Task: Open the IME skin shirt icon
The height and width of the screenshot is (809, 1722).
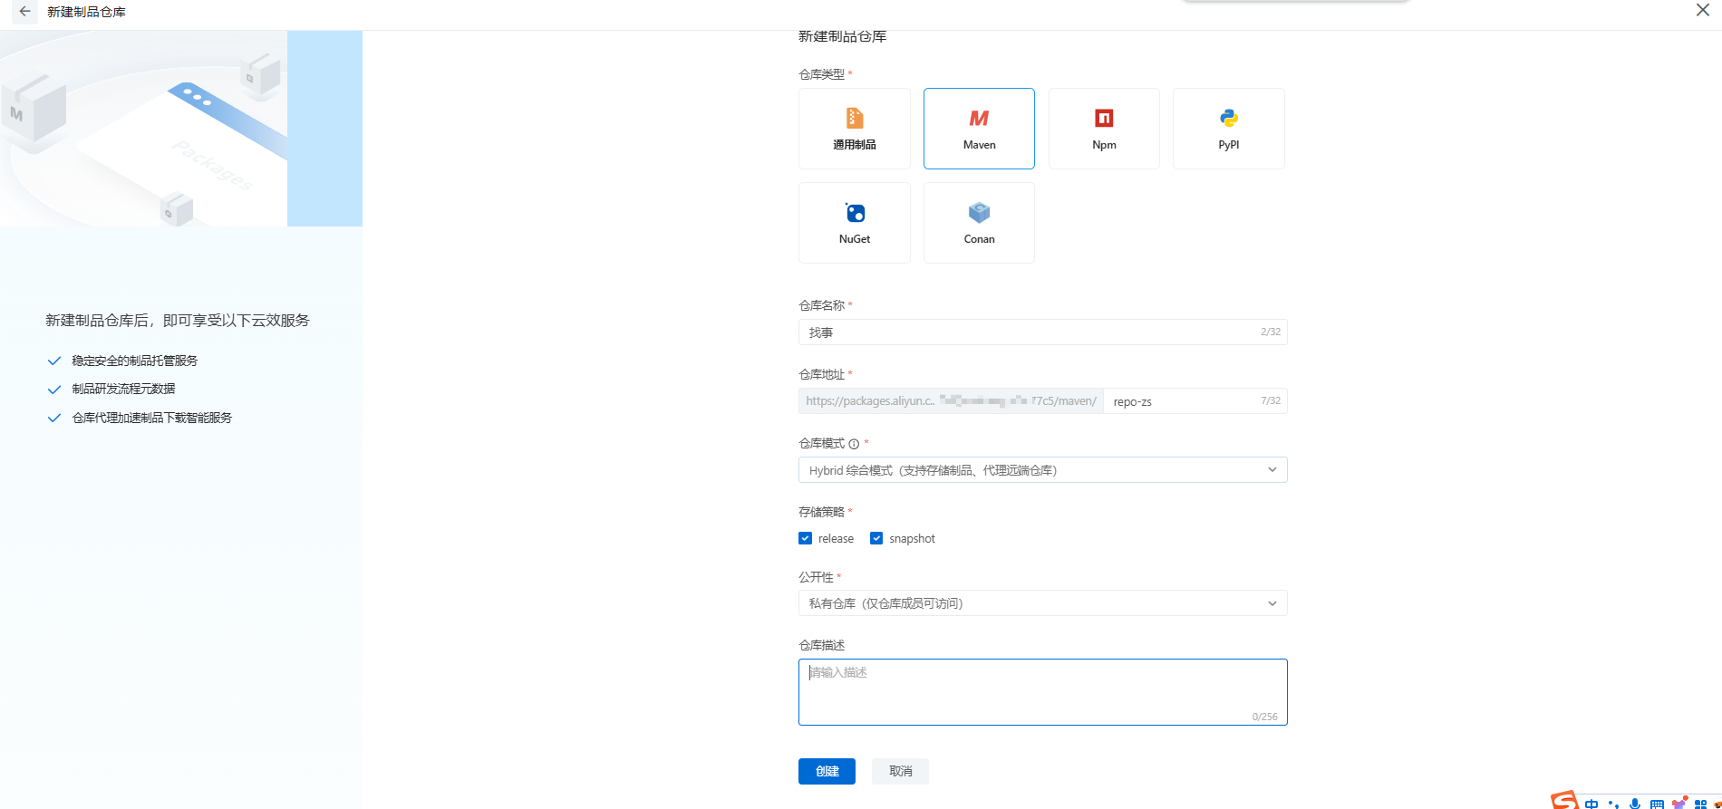Action: 1679,803
